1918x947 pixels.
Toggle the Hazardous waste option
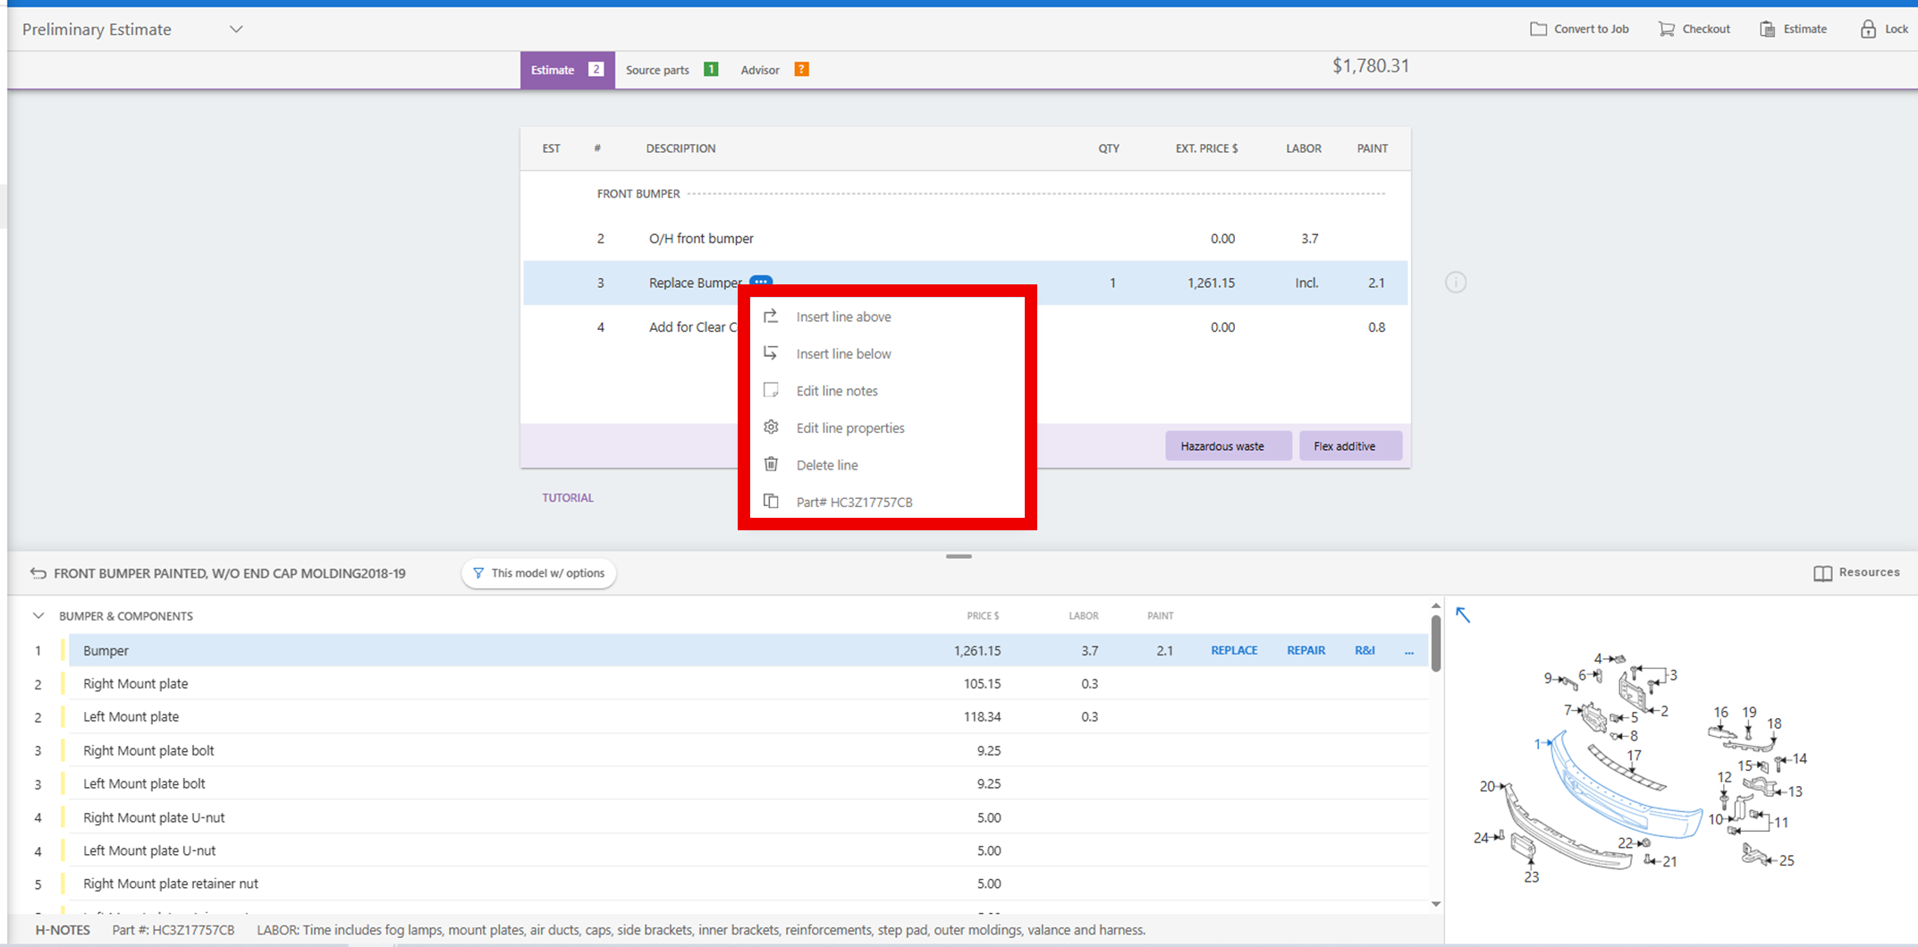[1221, 446]
